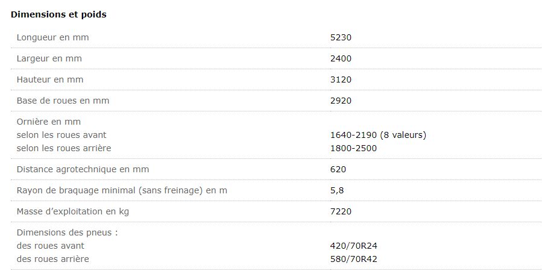The width and height of the screenshot is (542, 271).
Task: Select the "Longueur en mm" label
Action: click(52, 37)
